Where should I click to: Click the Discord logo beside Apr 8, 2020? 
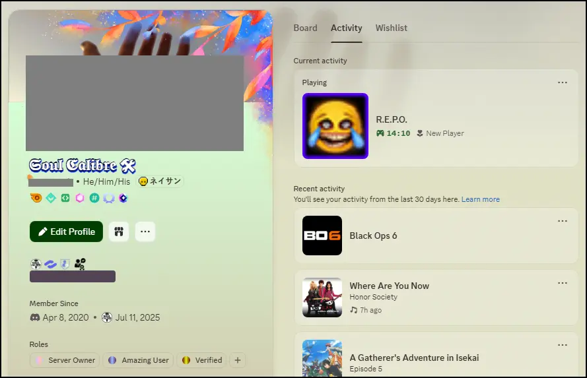click(35, 317)
